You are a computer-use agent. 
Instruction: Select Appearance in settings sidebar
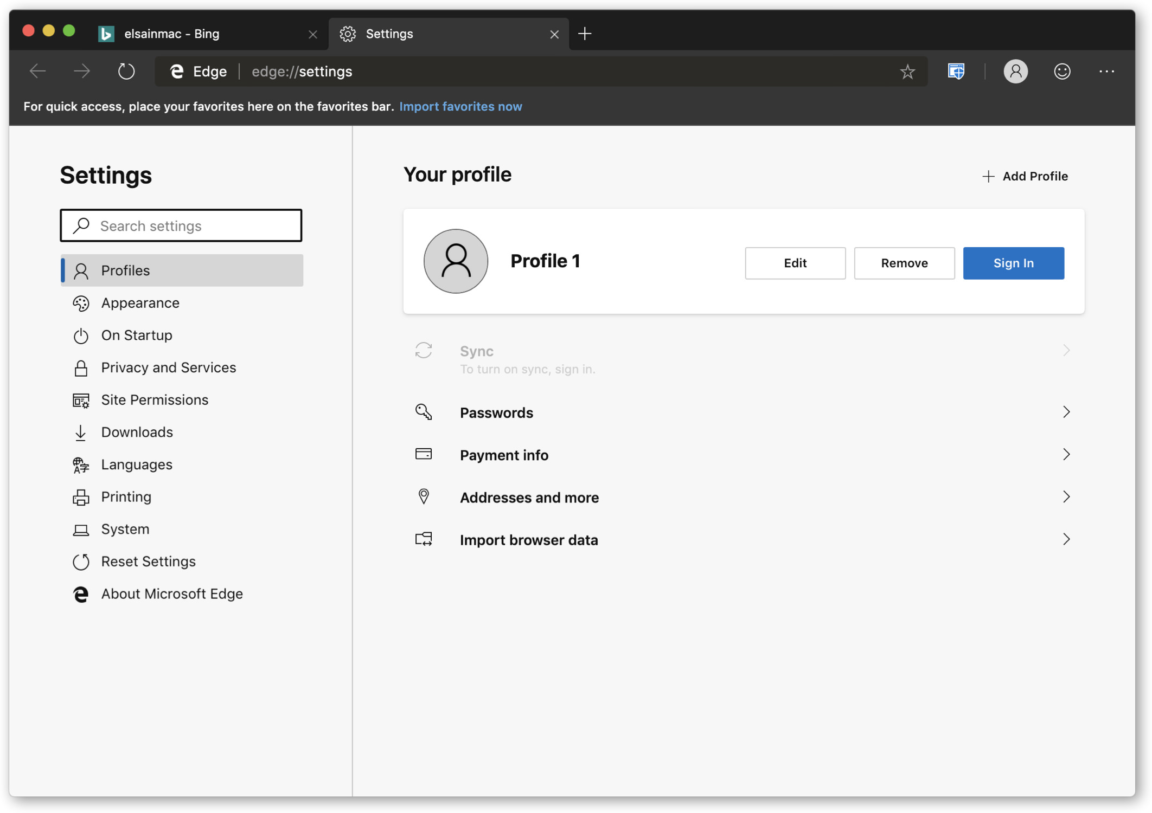140,303
